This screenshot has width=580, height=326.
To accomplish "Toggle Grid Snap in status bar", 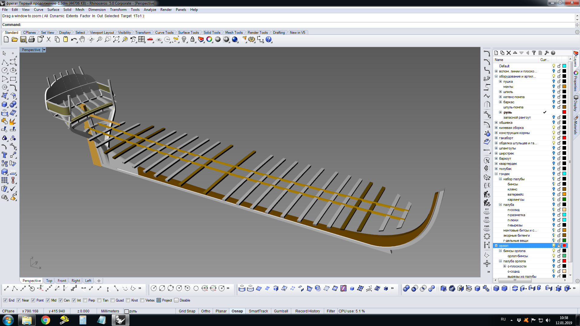I will pyautogui.click(x=187, y=311).
